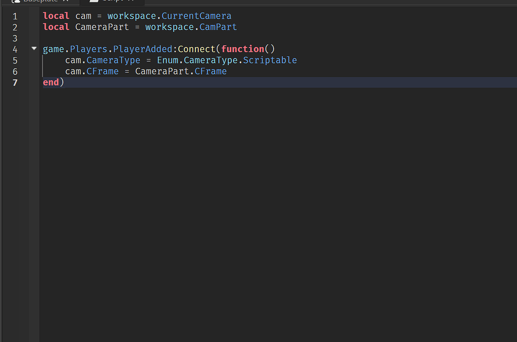Click the function keyword on line 4

pos(242,49)
